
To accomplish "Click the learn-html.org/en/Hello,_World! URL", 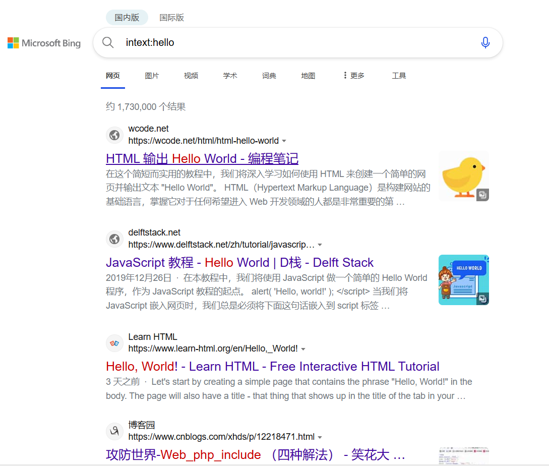I will [x=213, y=348].
